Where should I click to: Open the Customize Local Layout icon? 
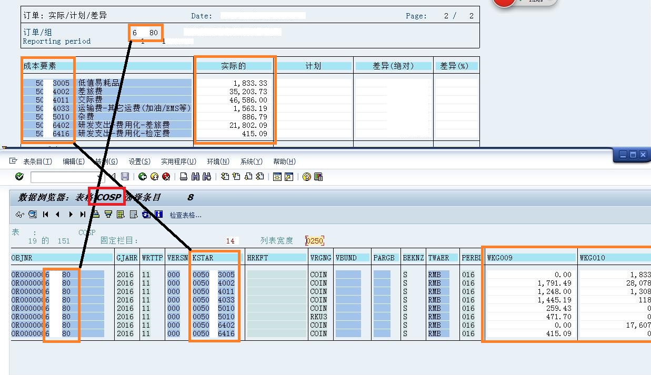pos(318,177)
